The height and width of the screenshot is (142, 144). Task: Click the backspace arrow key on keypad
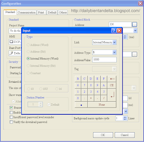click(112, 79)
